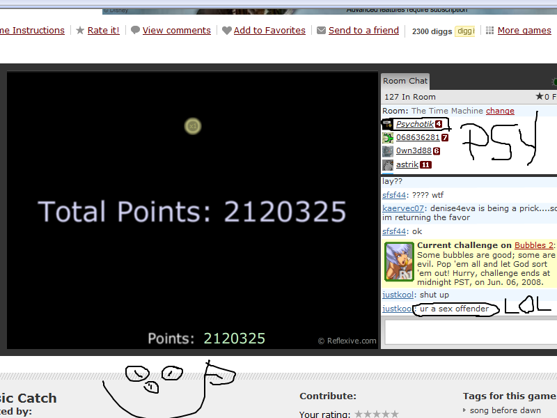Image resolution: width=557 pixels, height=418 pixels.
Task: Click the avatar icon next to 068636281
Action: coord(388,138)
